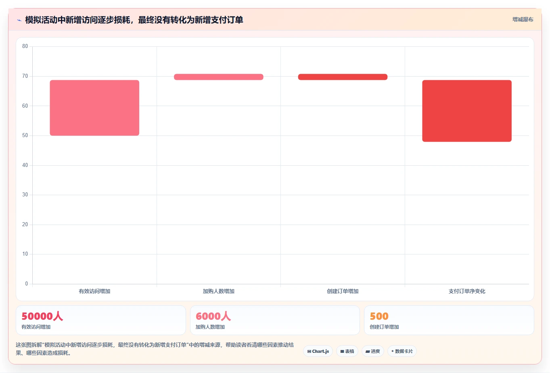Click the y-axis value 0
Screen dimensions: 550x373
(x=27, y=284)
